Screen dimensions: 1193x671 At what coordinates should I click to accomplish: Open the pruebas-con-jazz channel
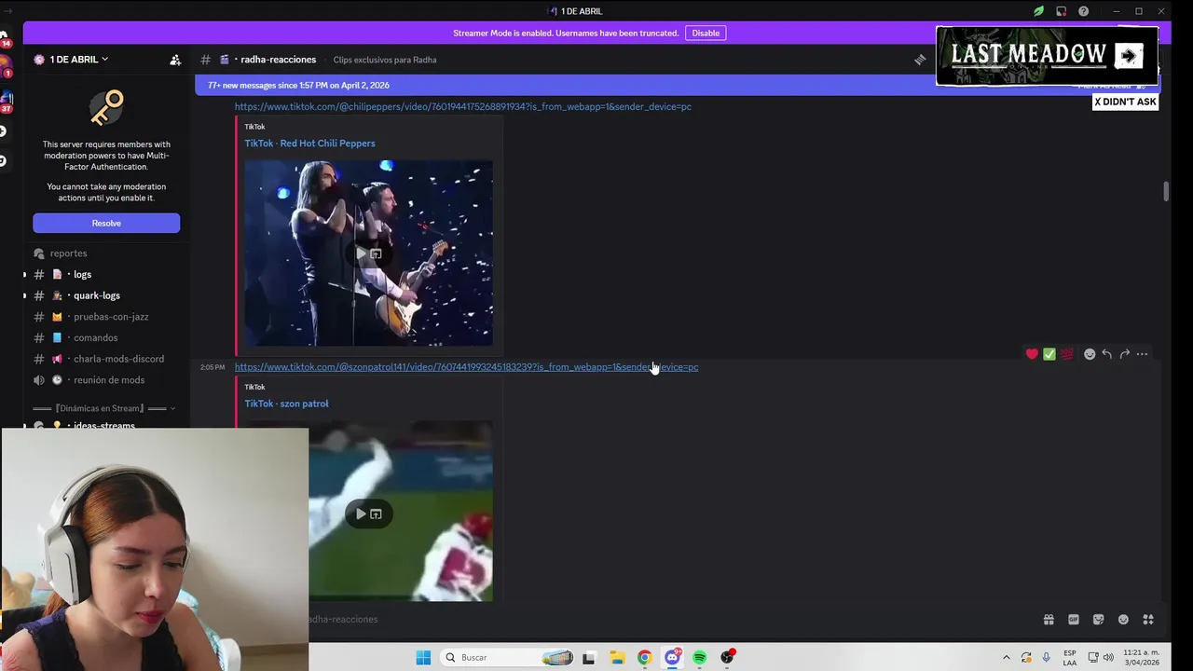tap(111, 317)
